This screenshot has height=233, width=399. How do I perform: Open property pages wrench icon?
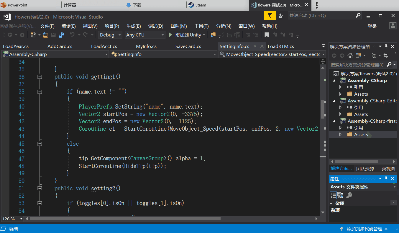349,195
